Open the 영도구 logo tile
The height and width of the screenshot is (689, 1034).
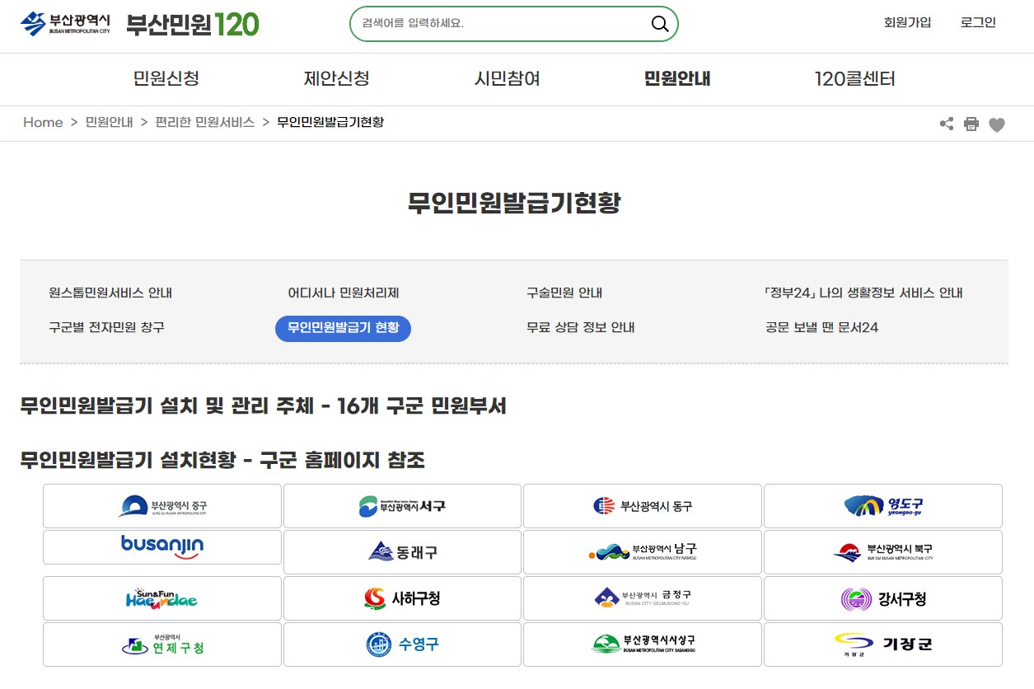(883, 506)
